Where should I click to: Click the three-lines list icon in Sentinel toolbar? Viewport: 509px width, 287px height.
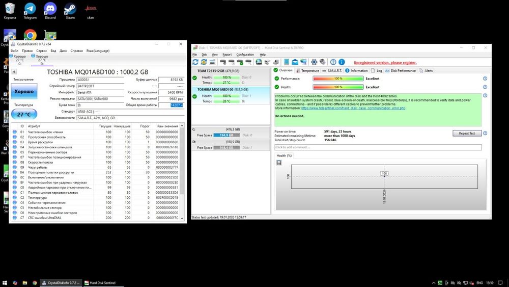pos(212,62)
